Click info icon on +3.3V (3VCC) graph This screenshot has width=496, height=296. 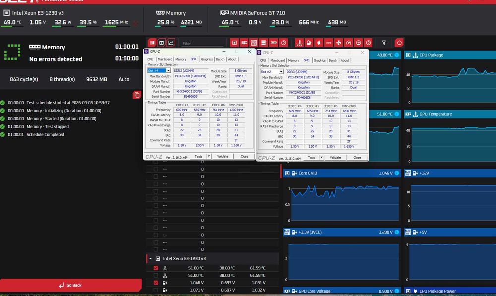[x=397, y=232]
